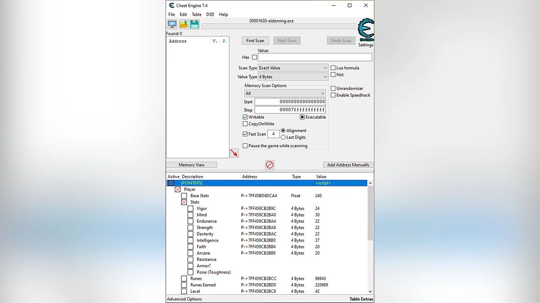Click the Start address field
The image size is (540, 303).
click(x=290, y=102)
